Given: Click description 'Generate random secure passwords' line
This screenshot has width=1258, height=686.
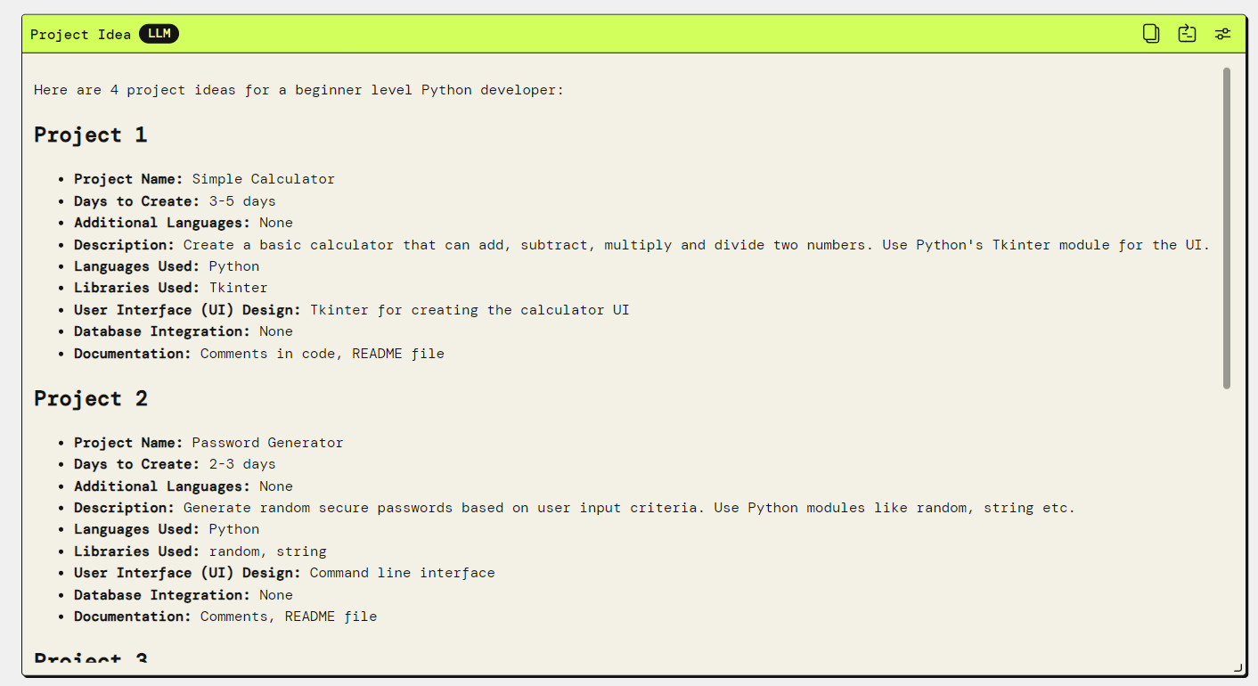Looking at the screenshot, I should point(575,508).
